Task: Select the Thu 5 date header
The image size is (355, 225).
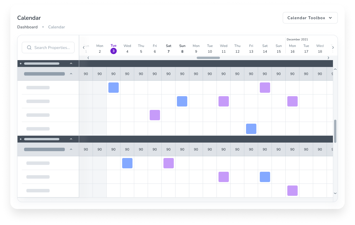Action: [141, 49]
